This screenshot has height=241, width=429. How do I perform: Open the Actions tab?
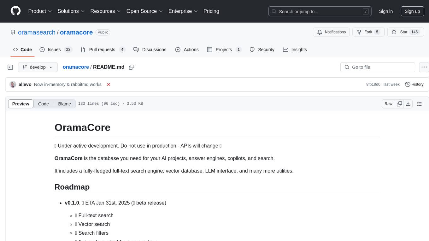pos(187,50)
